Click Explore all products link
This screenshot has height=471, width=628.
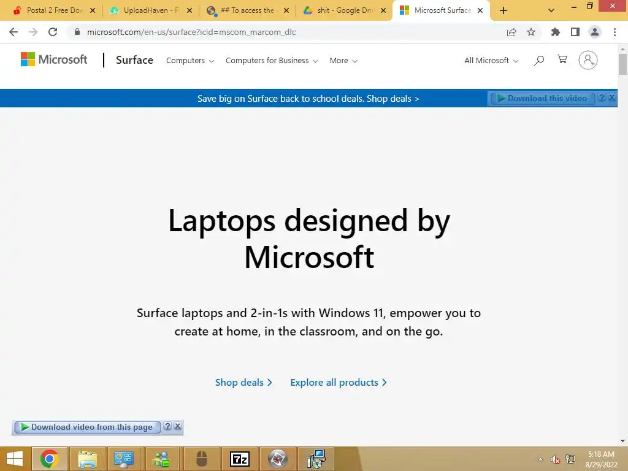pyautogui.click(x=339, y=383)
